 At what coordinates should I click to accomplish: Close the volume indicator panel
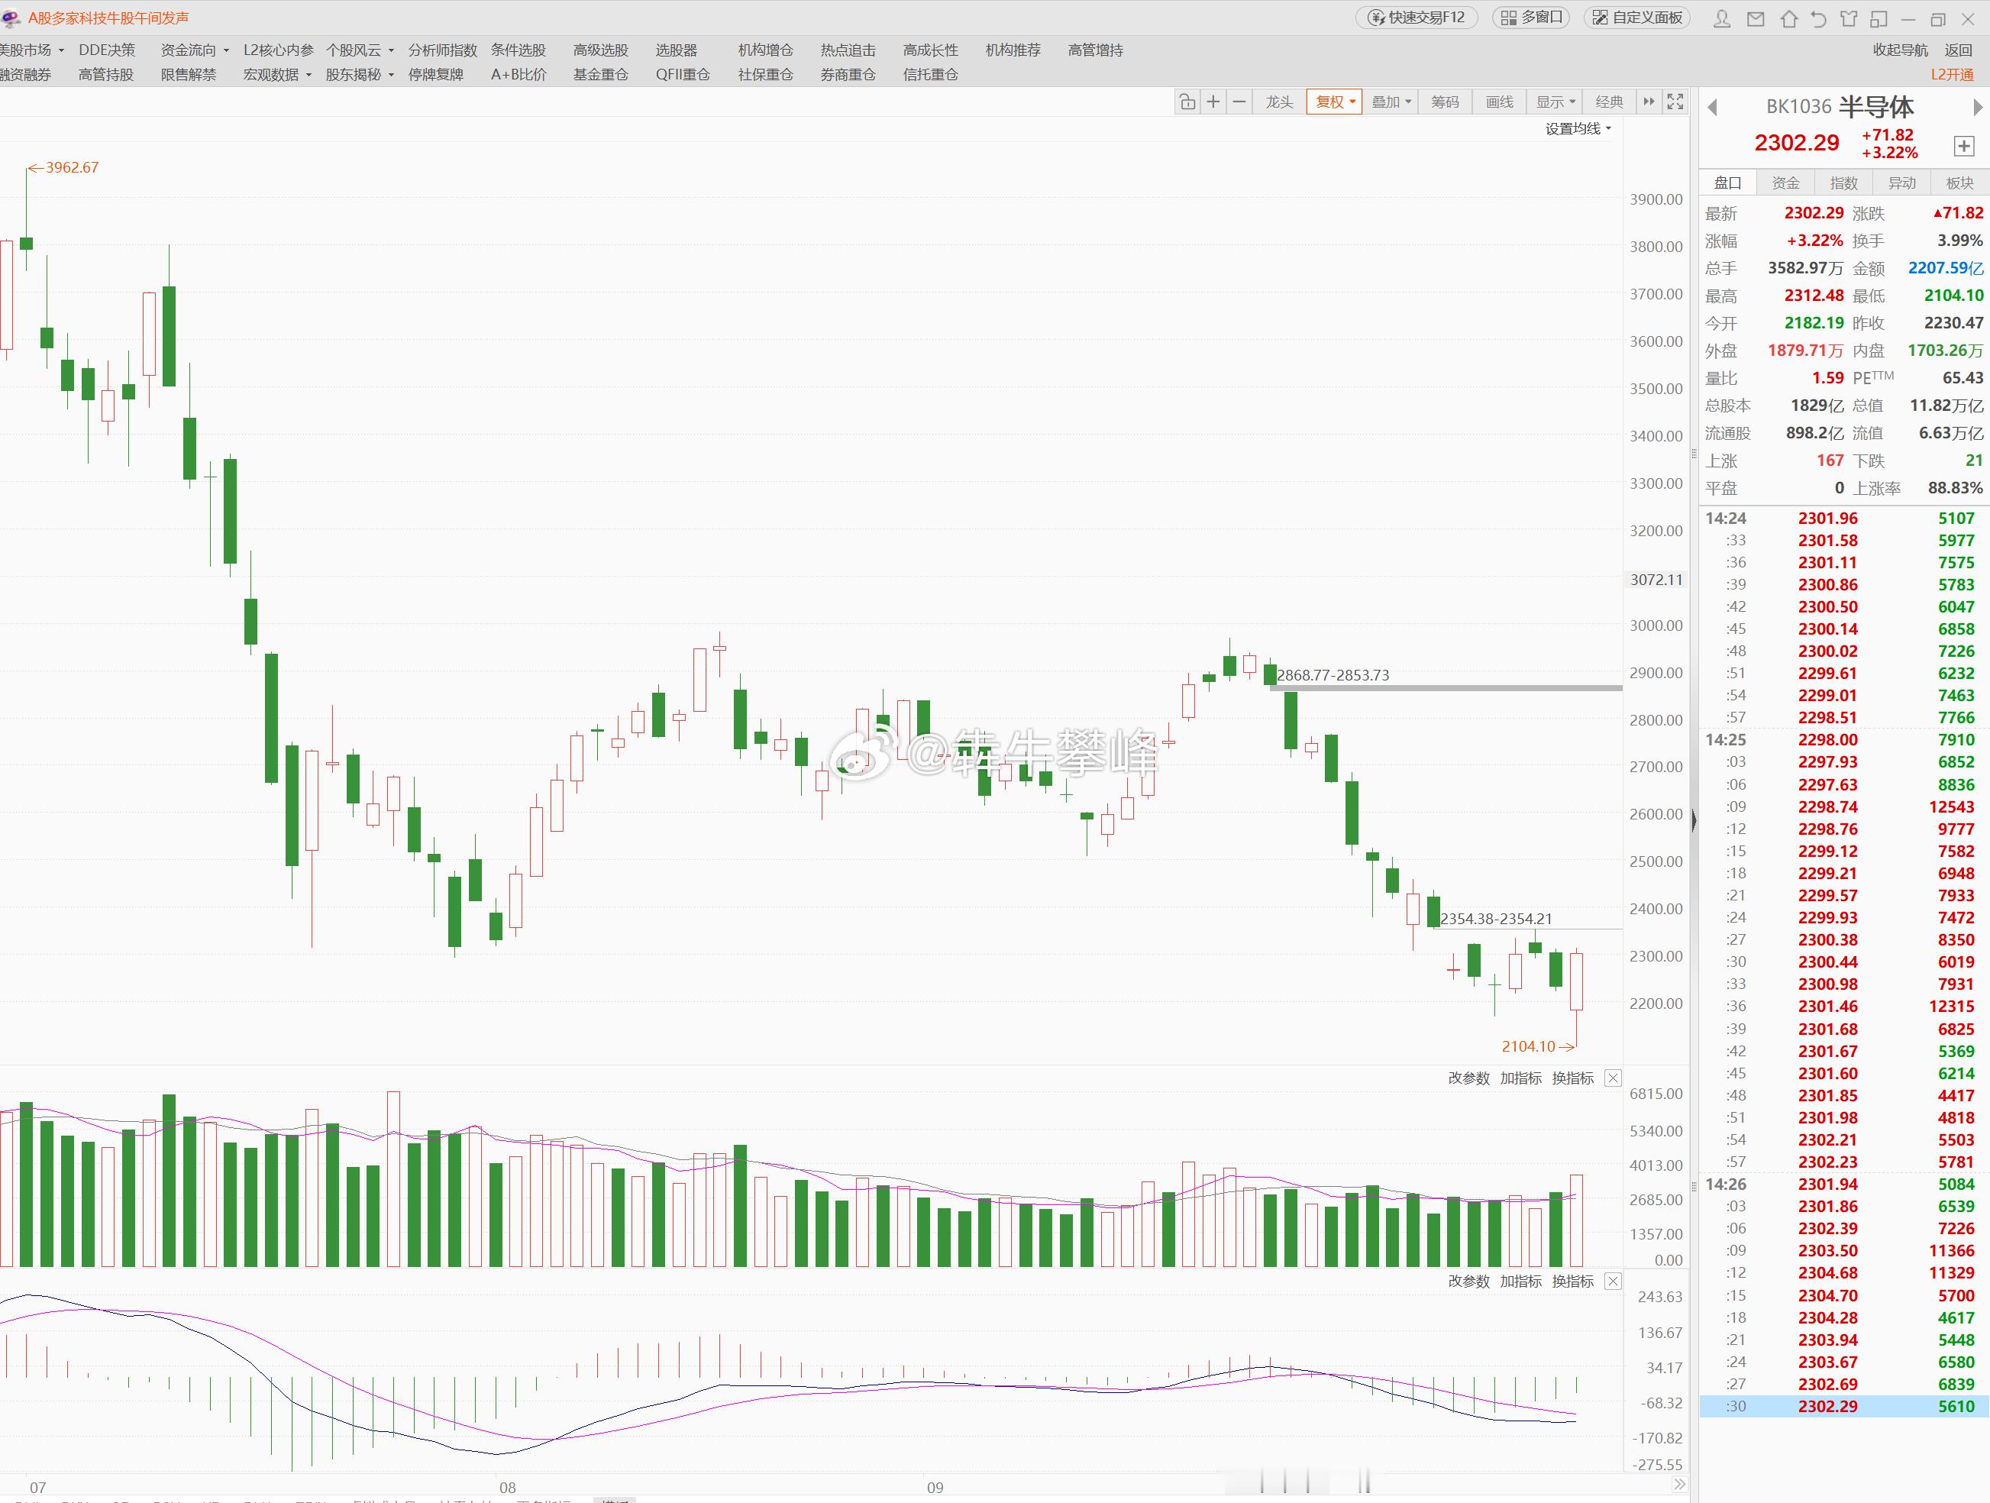click(1613, 1078)
